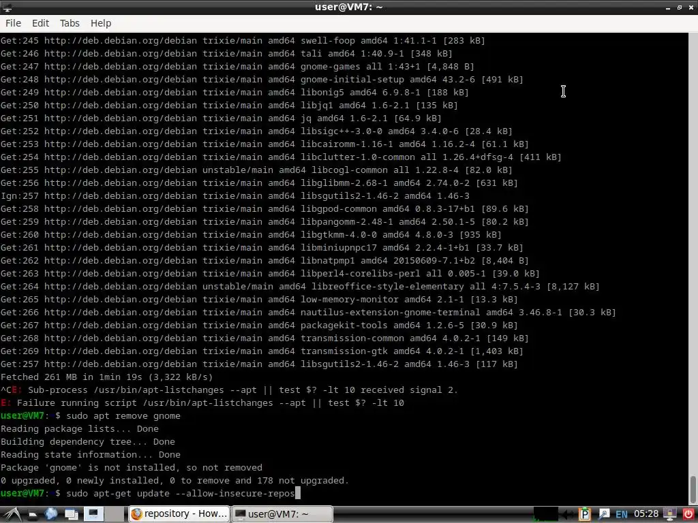Click the 'sudo apt-get update --allow-insecure-repos' command line
The width and height of the screenshot is (698, 523).
coord(180,494)
